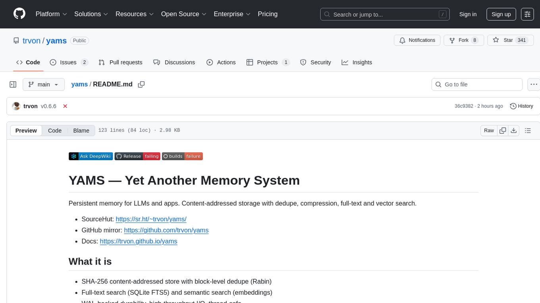Open the Actions tab

point(221,62)
